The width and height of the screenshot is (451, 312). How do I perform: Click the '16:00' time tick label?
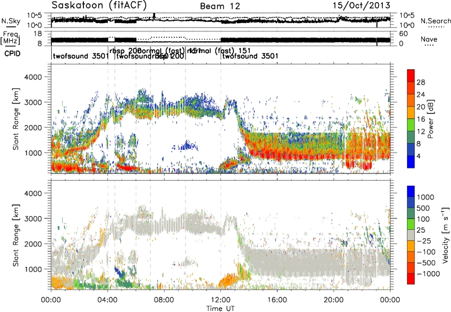pyautogui.click(x=277, y=300)
